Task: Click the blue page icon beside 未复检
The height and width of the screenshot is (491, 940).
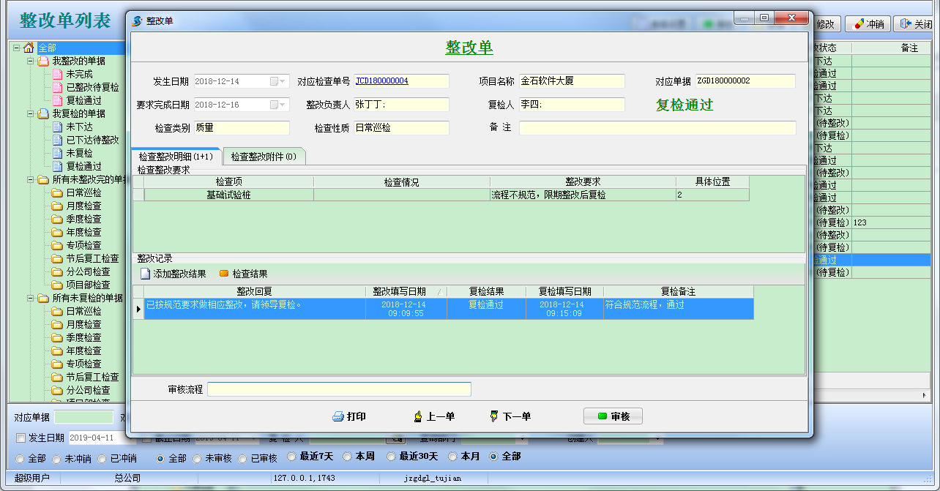Action: 57,153
